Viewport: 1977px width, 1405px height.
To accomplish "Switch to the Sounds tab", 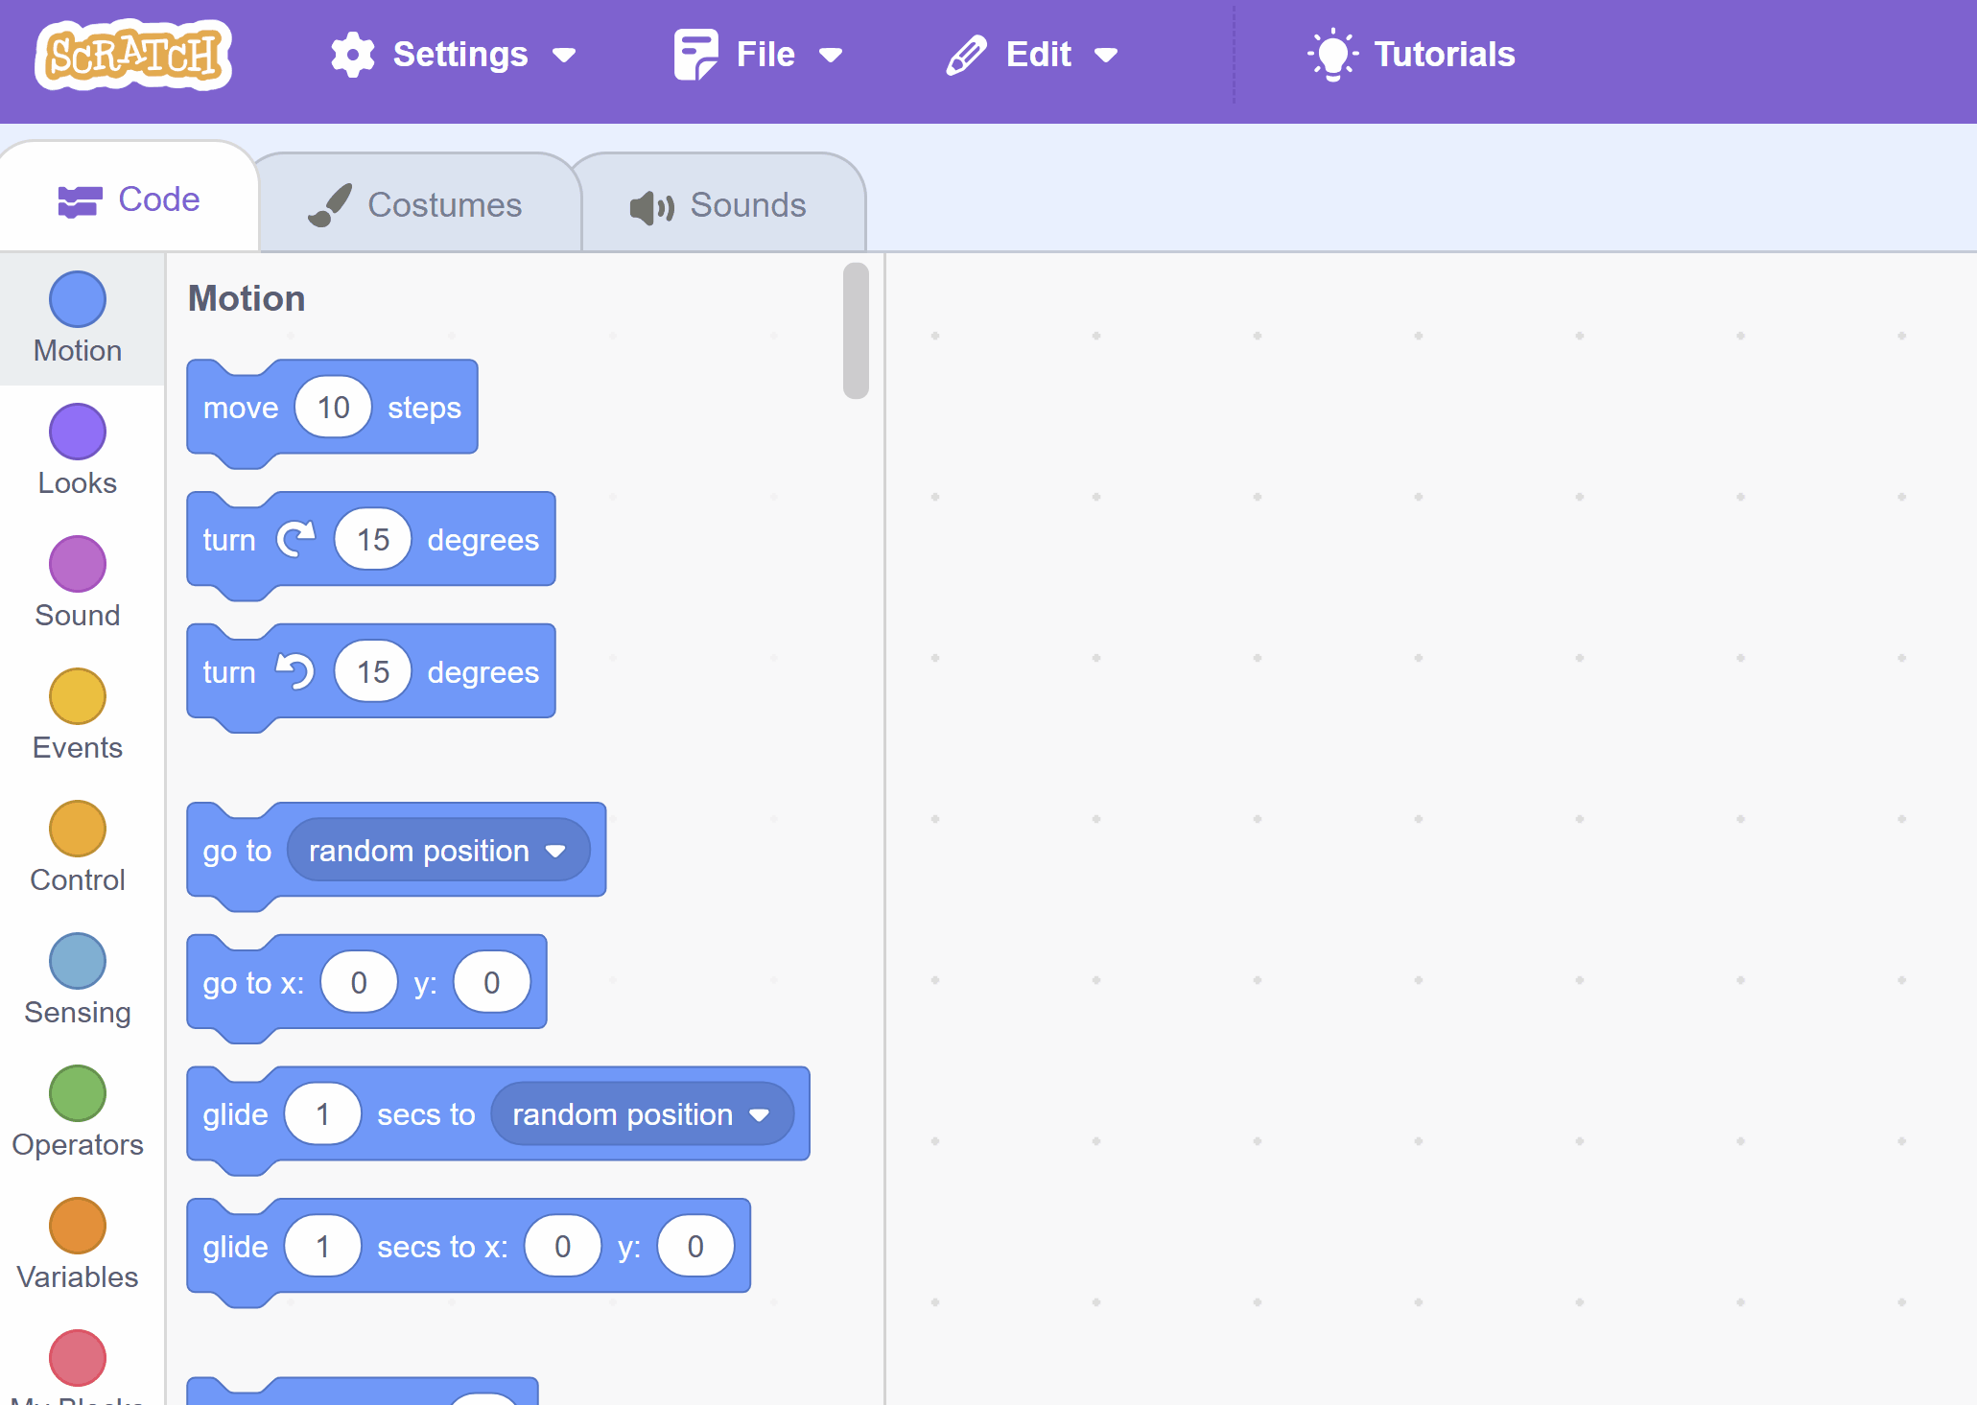I will pyautogui.click(x=719, y=204).
